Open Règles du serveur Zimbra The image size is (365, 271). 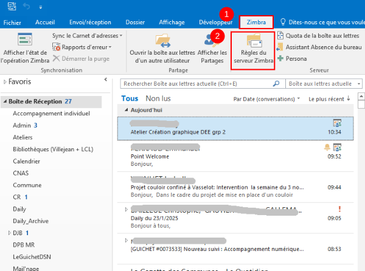click(x=253, y=49)
